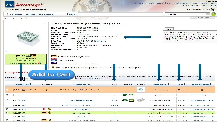The height and width of the screenshot is (122, 217).
Task: Click the Quantity input field
Action: [23, 78]
